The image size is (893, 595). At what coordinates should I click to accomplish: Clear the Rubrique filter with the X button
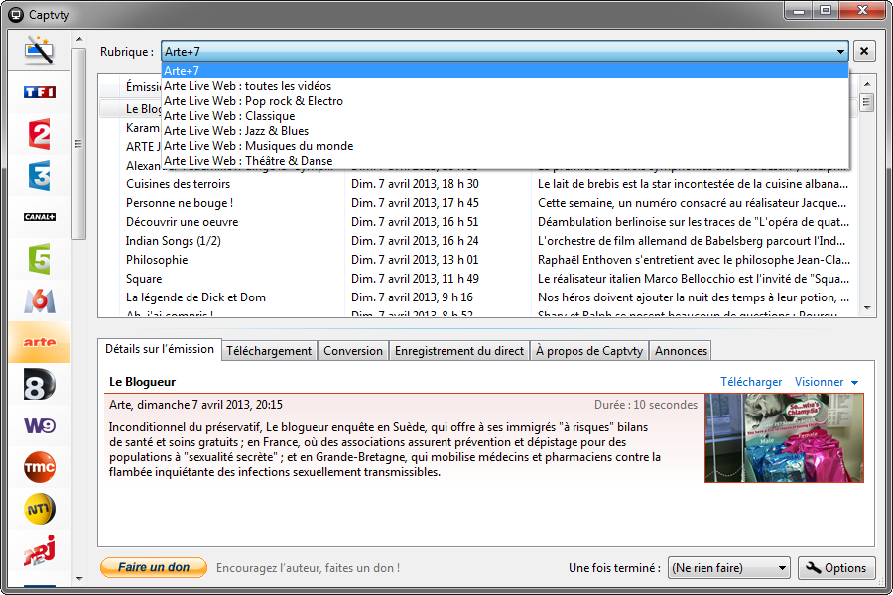click(864, 52)
